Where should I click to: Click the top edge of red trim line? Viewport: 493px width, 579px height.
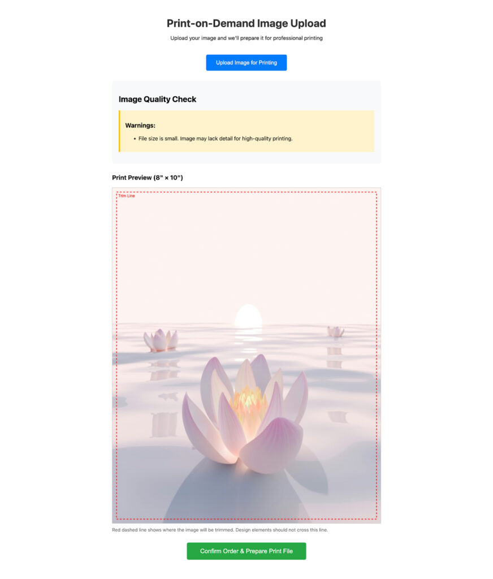click(x=246, y=192)
